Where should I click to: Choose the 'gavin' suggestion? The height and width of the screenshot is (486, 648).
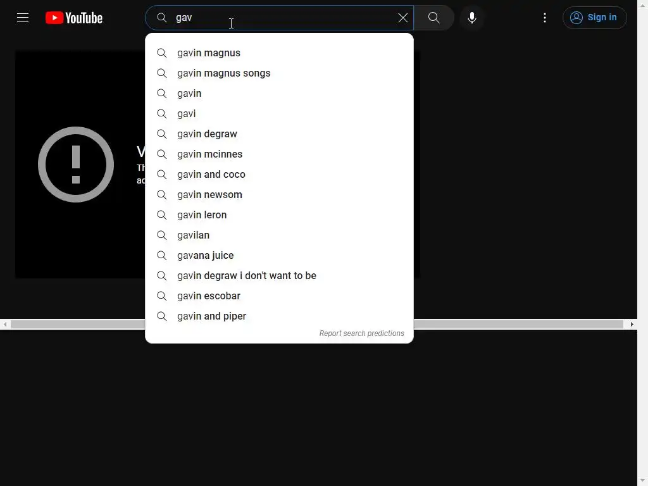tap(279, 94)
